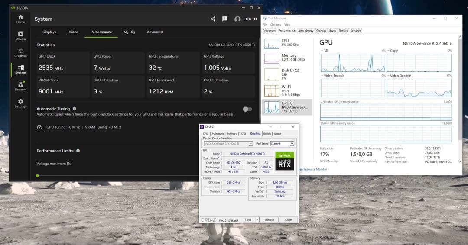Click LOG IN in NVIDIA app

pyautogui.click(x=250, y=19)
